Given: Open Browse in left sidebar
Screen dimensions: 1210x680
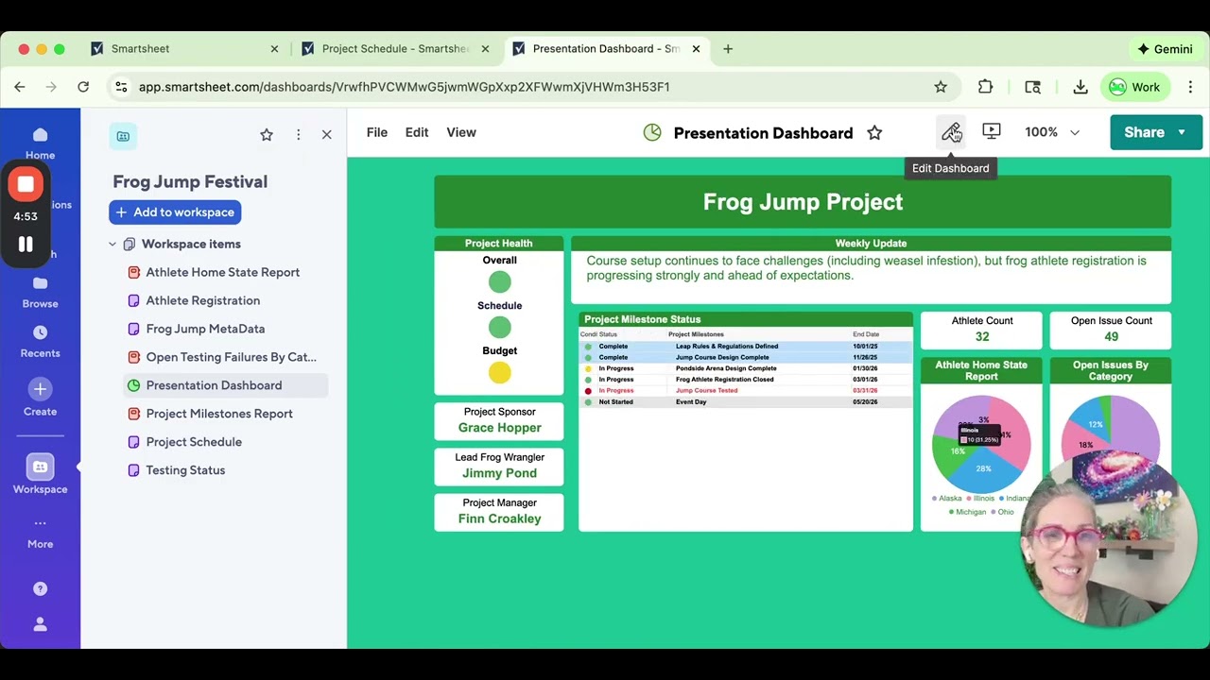Looking at the screenshot, I should click(40, 292).
